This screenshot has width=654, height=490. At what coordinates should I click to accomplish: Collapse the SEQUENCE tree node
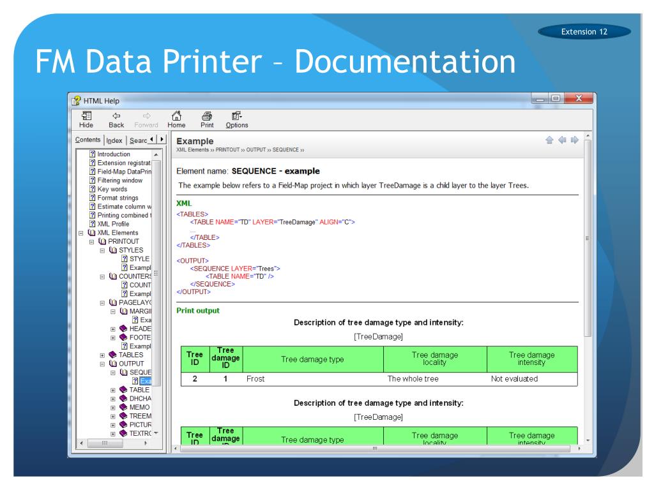click(112, 373)
